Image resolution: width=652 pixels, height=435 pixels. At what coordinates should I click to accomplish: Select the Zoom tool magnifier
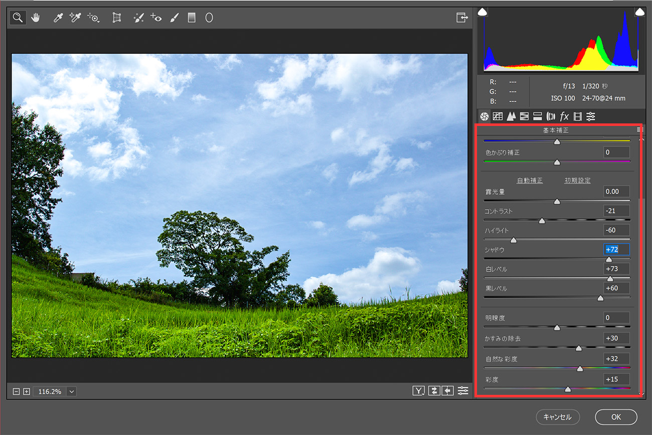coord(18,18)
